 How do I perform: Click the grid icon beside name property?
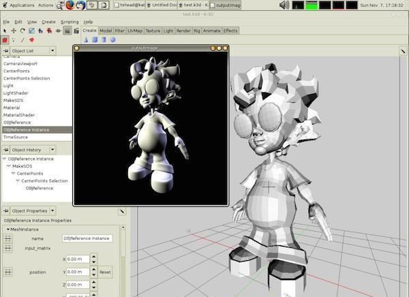[x=8, y=238]
